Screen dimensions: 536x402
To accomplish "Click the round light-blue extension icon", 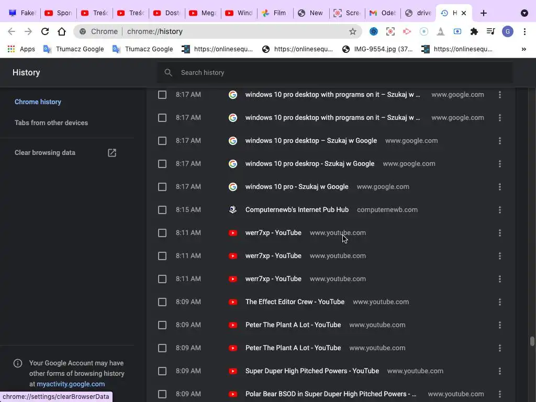I will [423, 31].
